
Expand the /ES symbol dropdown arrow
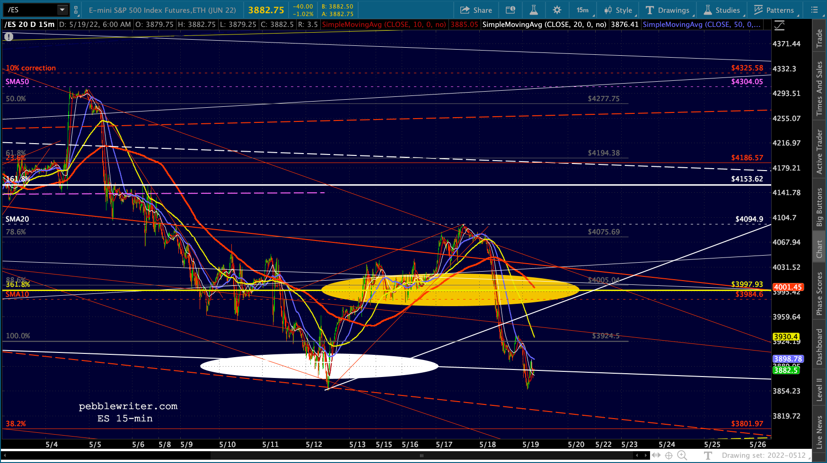(62, 10)
